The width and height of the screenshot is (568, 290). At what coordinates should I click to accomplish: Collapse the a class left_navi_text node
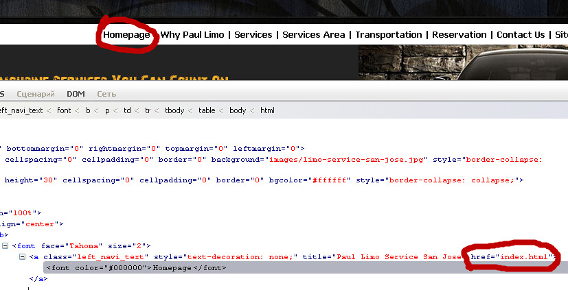pyautogui.click(x=22, y=256)
